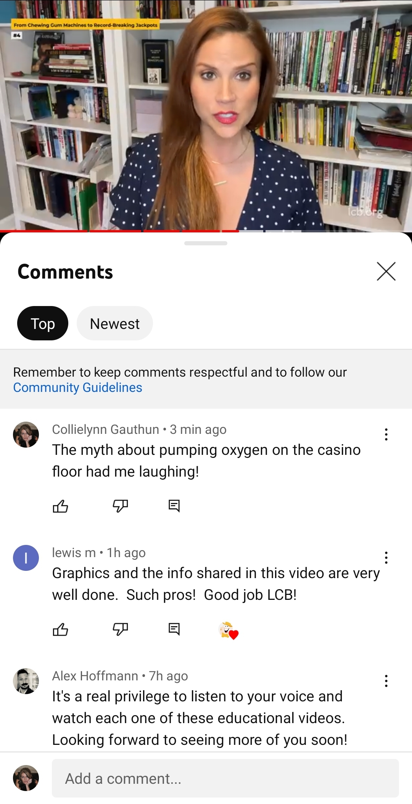Open Alex Hoffmann's profile avatar

(26, 681)
